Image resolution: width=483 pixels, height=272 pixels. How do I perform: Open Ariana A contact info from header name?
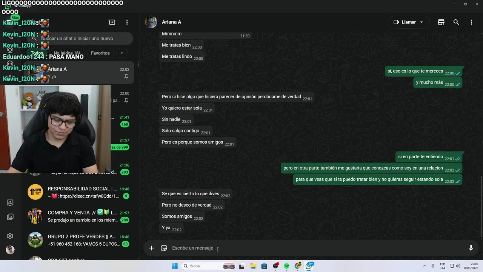171,22
